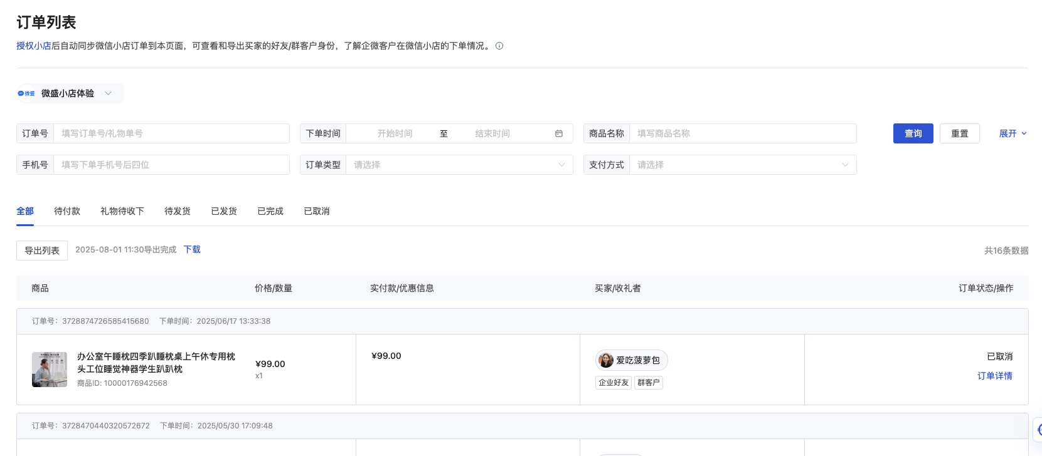The height and width of the screenshot is (456, 1042).
Task: Click the 微盛 shop logo icon
Action: click(x=26, y=93)
